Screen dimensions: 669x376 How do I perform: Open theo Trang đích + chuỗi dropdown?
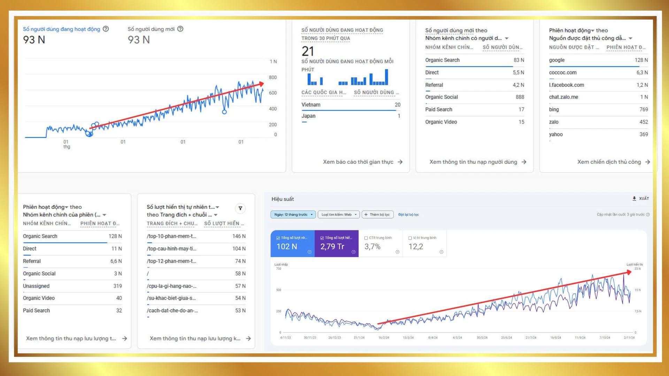182,215
